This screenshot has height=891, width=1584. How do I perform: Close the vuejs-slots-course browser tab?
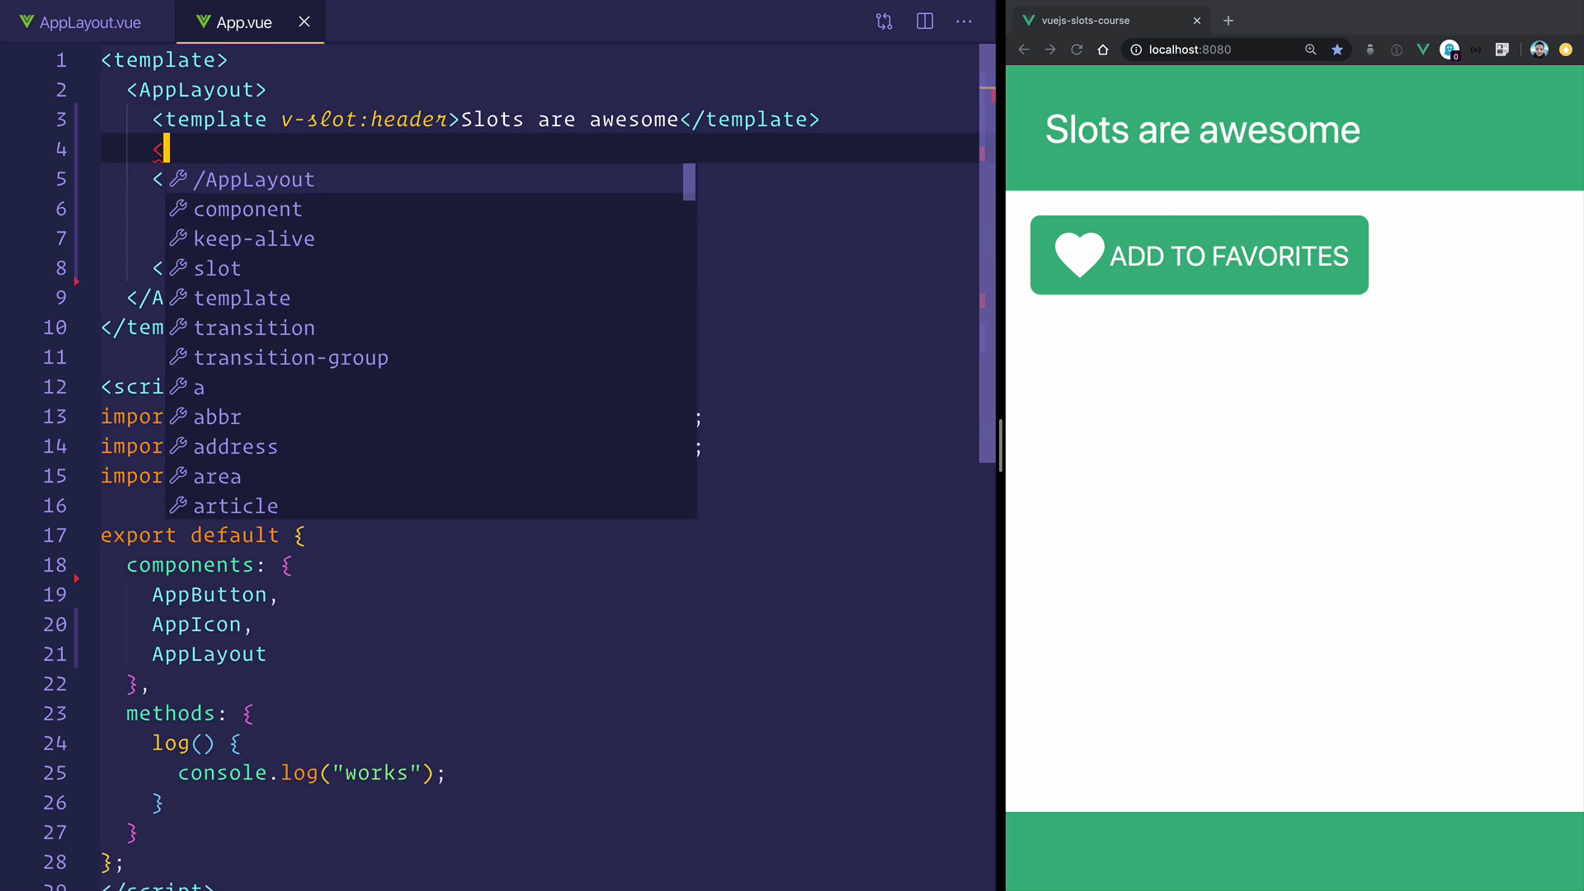coord(1197,21)
